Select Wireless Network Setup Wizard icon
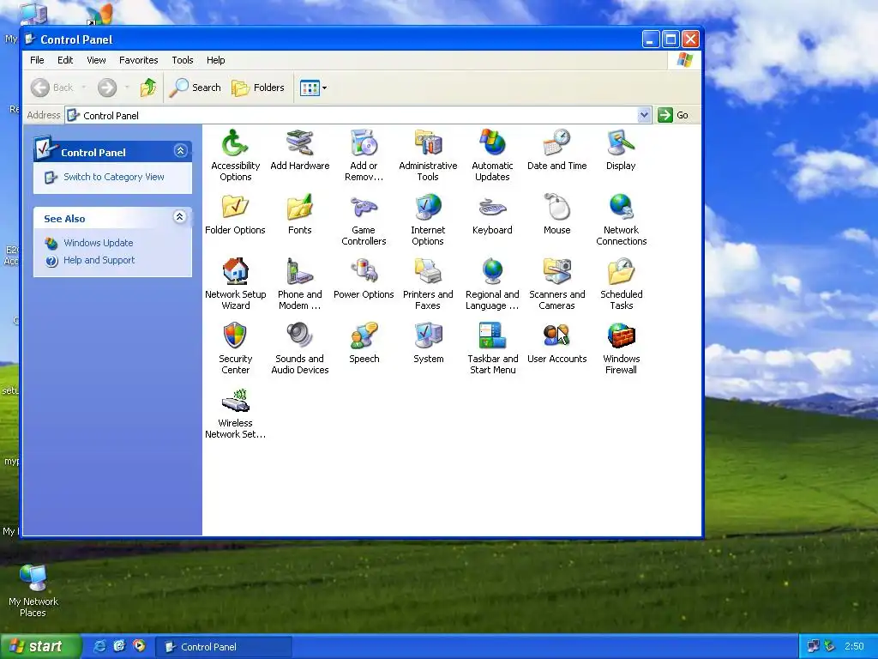The height and width of the screenshot is (659, 878). 235,413
